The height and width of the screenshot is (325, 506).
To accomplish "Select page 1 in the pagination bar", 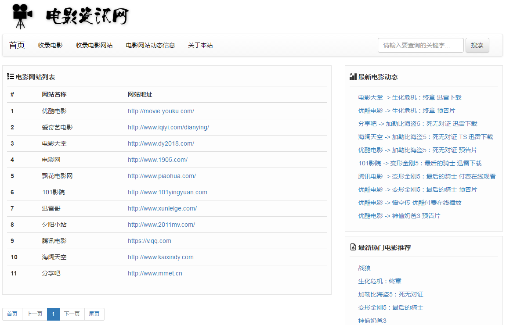I will click(53, 314).
